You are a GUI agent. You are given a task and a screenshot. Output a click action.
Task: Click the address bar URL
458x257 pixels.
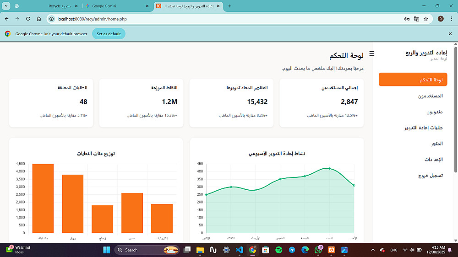(92, 19)
